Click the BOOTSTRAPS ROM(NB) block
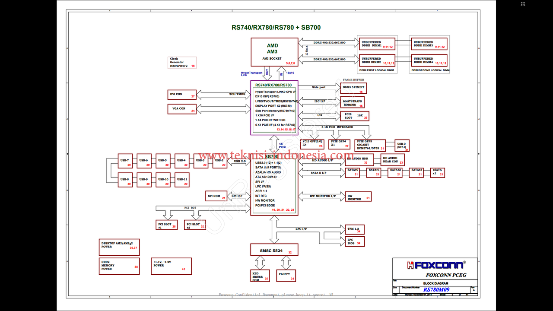The height and width of the screenshot is (311, 553). pos(353,102)
